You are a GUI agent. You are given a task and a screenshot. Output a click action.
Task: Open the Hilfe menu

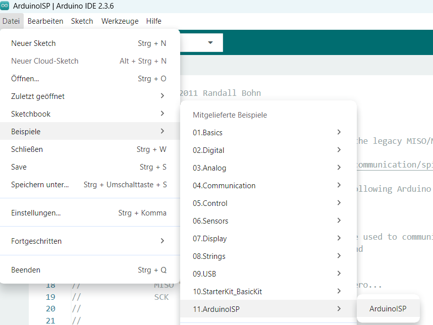tap(154, 21)
